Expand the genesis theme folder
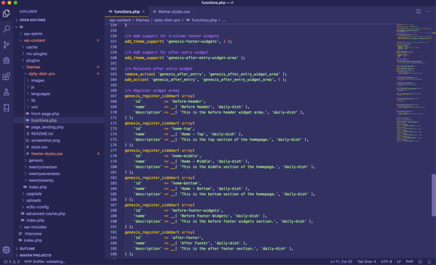Image resolution: width=436 pixels, height=265 pixels. point(36,160)
